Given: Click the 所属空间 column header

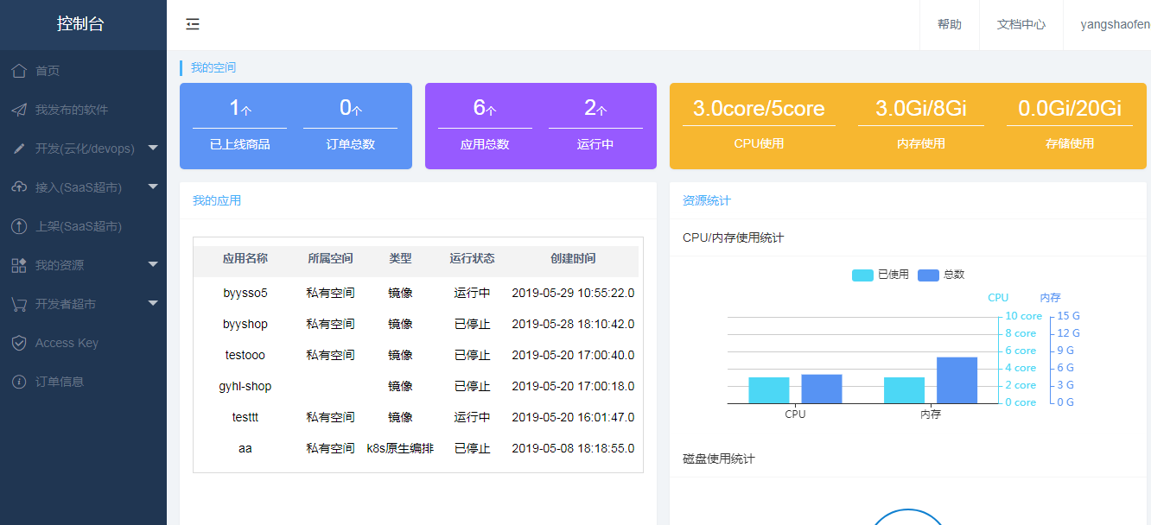Looking at the screenshot, I should pos(330,258).
